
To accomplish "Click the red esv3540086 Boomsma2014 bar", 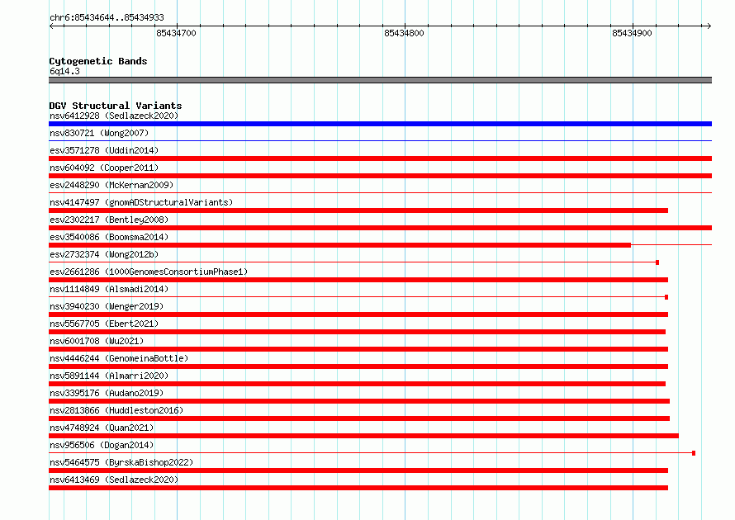I will [x=340, y=245].
